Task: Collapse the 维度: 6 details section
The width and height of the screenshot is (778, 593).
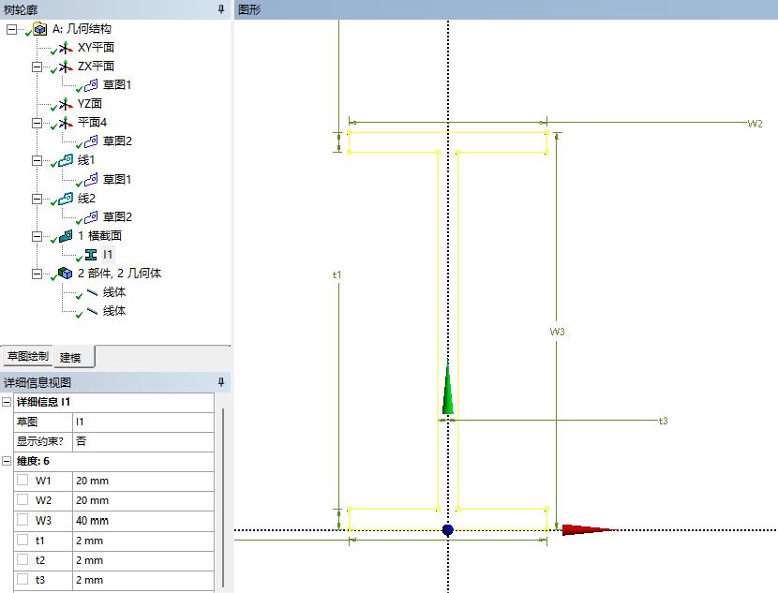Action: coord(7,461)
